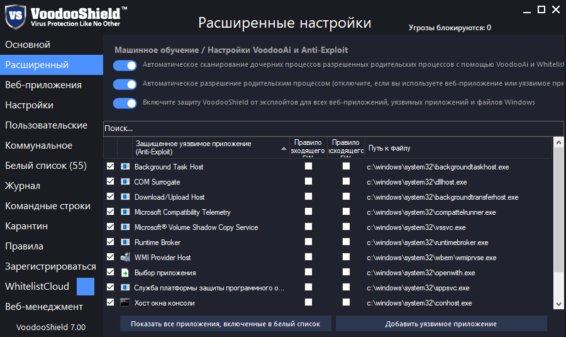Click the list scrollbar down arrow
Image resolution: width=566 pixels, height=337 pixels.
pyautogui.click(x=558, y=304)
